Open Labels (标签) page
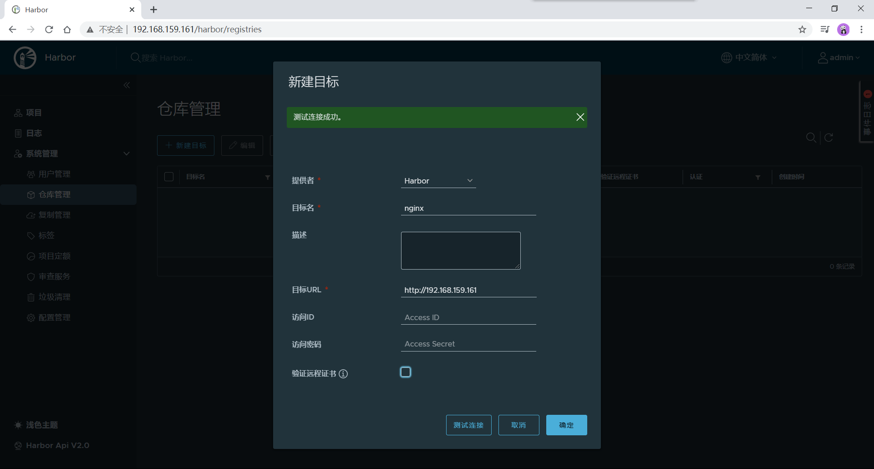This screenshot has height=469, width=874. pyautogui.click(x=41, y=235)
